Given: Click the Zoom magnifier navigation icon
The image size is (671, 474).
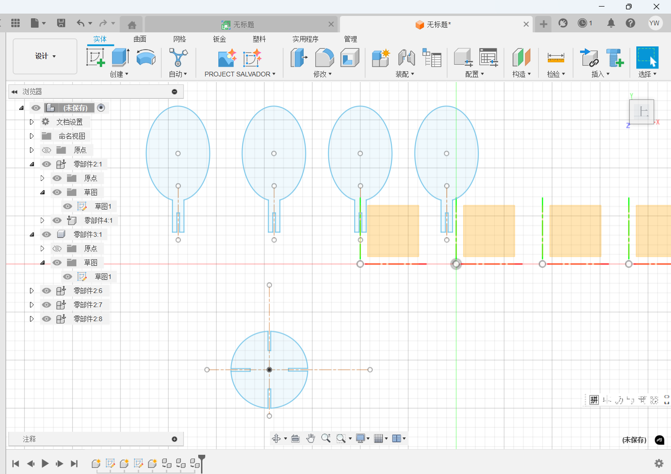Looking at the screenshot, I should point(326,438).
